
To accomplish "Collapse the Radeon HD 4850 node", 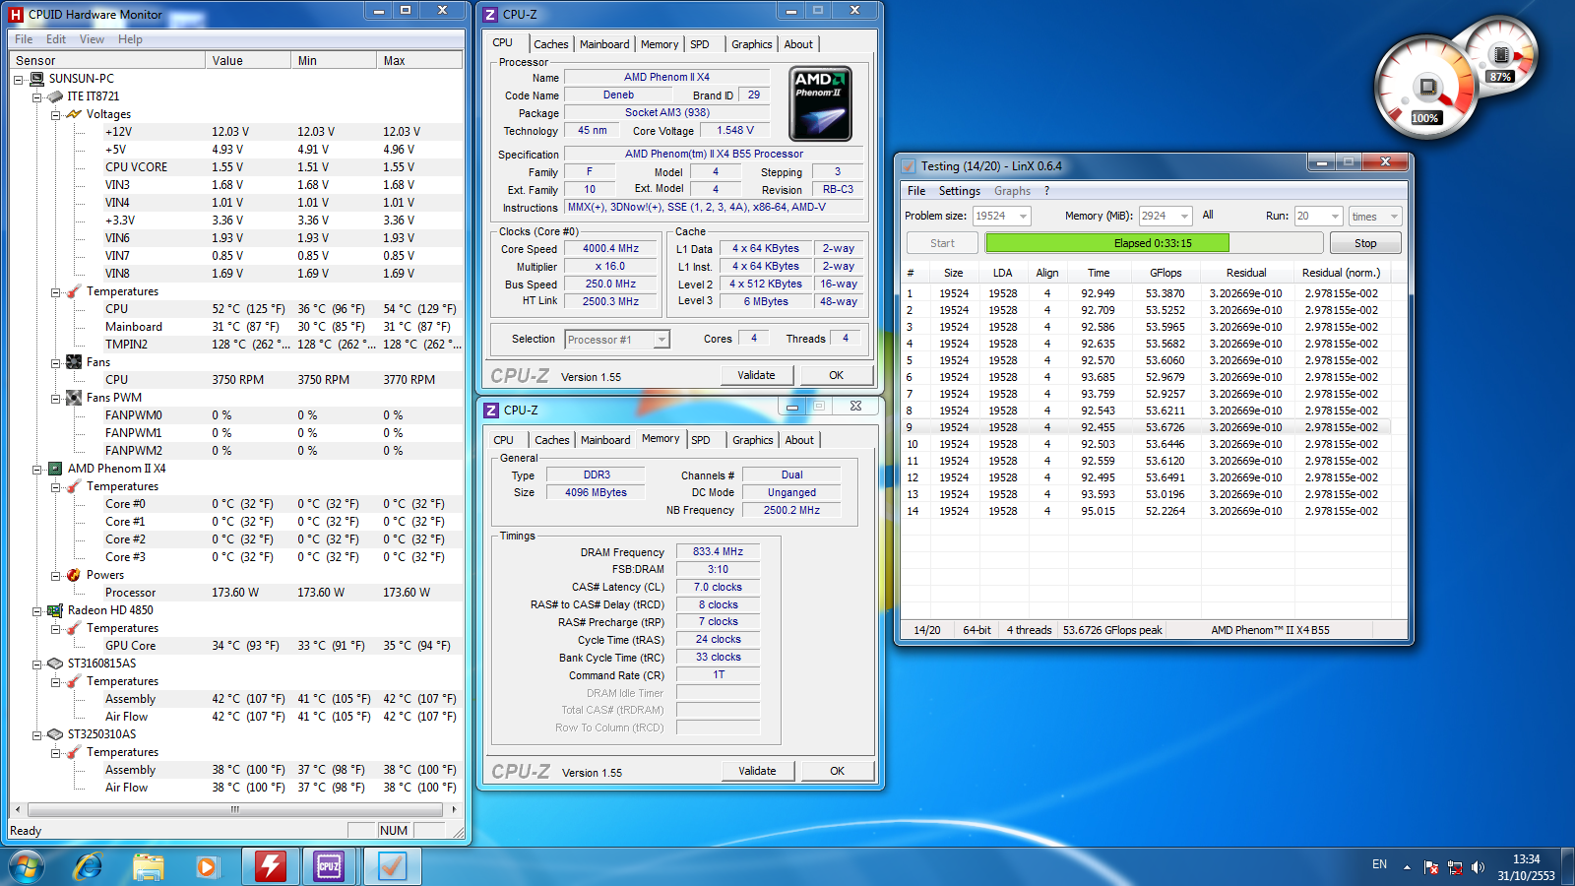I will [x=37, y=610].
